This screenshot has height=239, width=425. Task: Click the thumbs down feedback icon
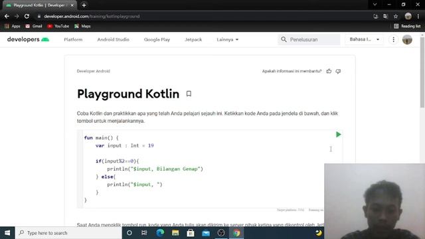(338, 71)
